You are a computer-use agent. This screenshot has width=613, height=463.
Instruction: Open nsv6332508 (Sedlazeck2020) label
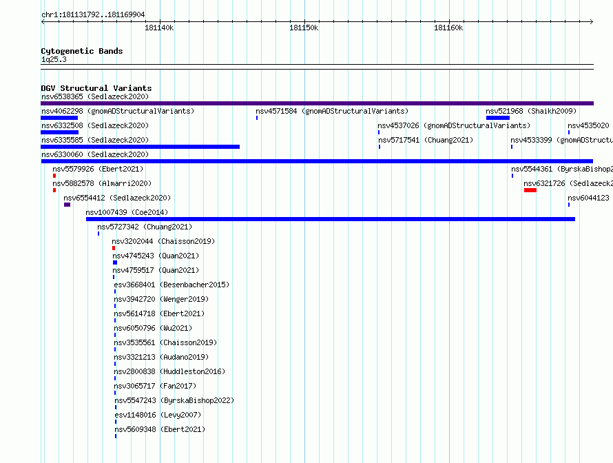[x=95, y=125]
